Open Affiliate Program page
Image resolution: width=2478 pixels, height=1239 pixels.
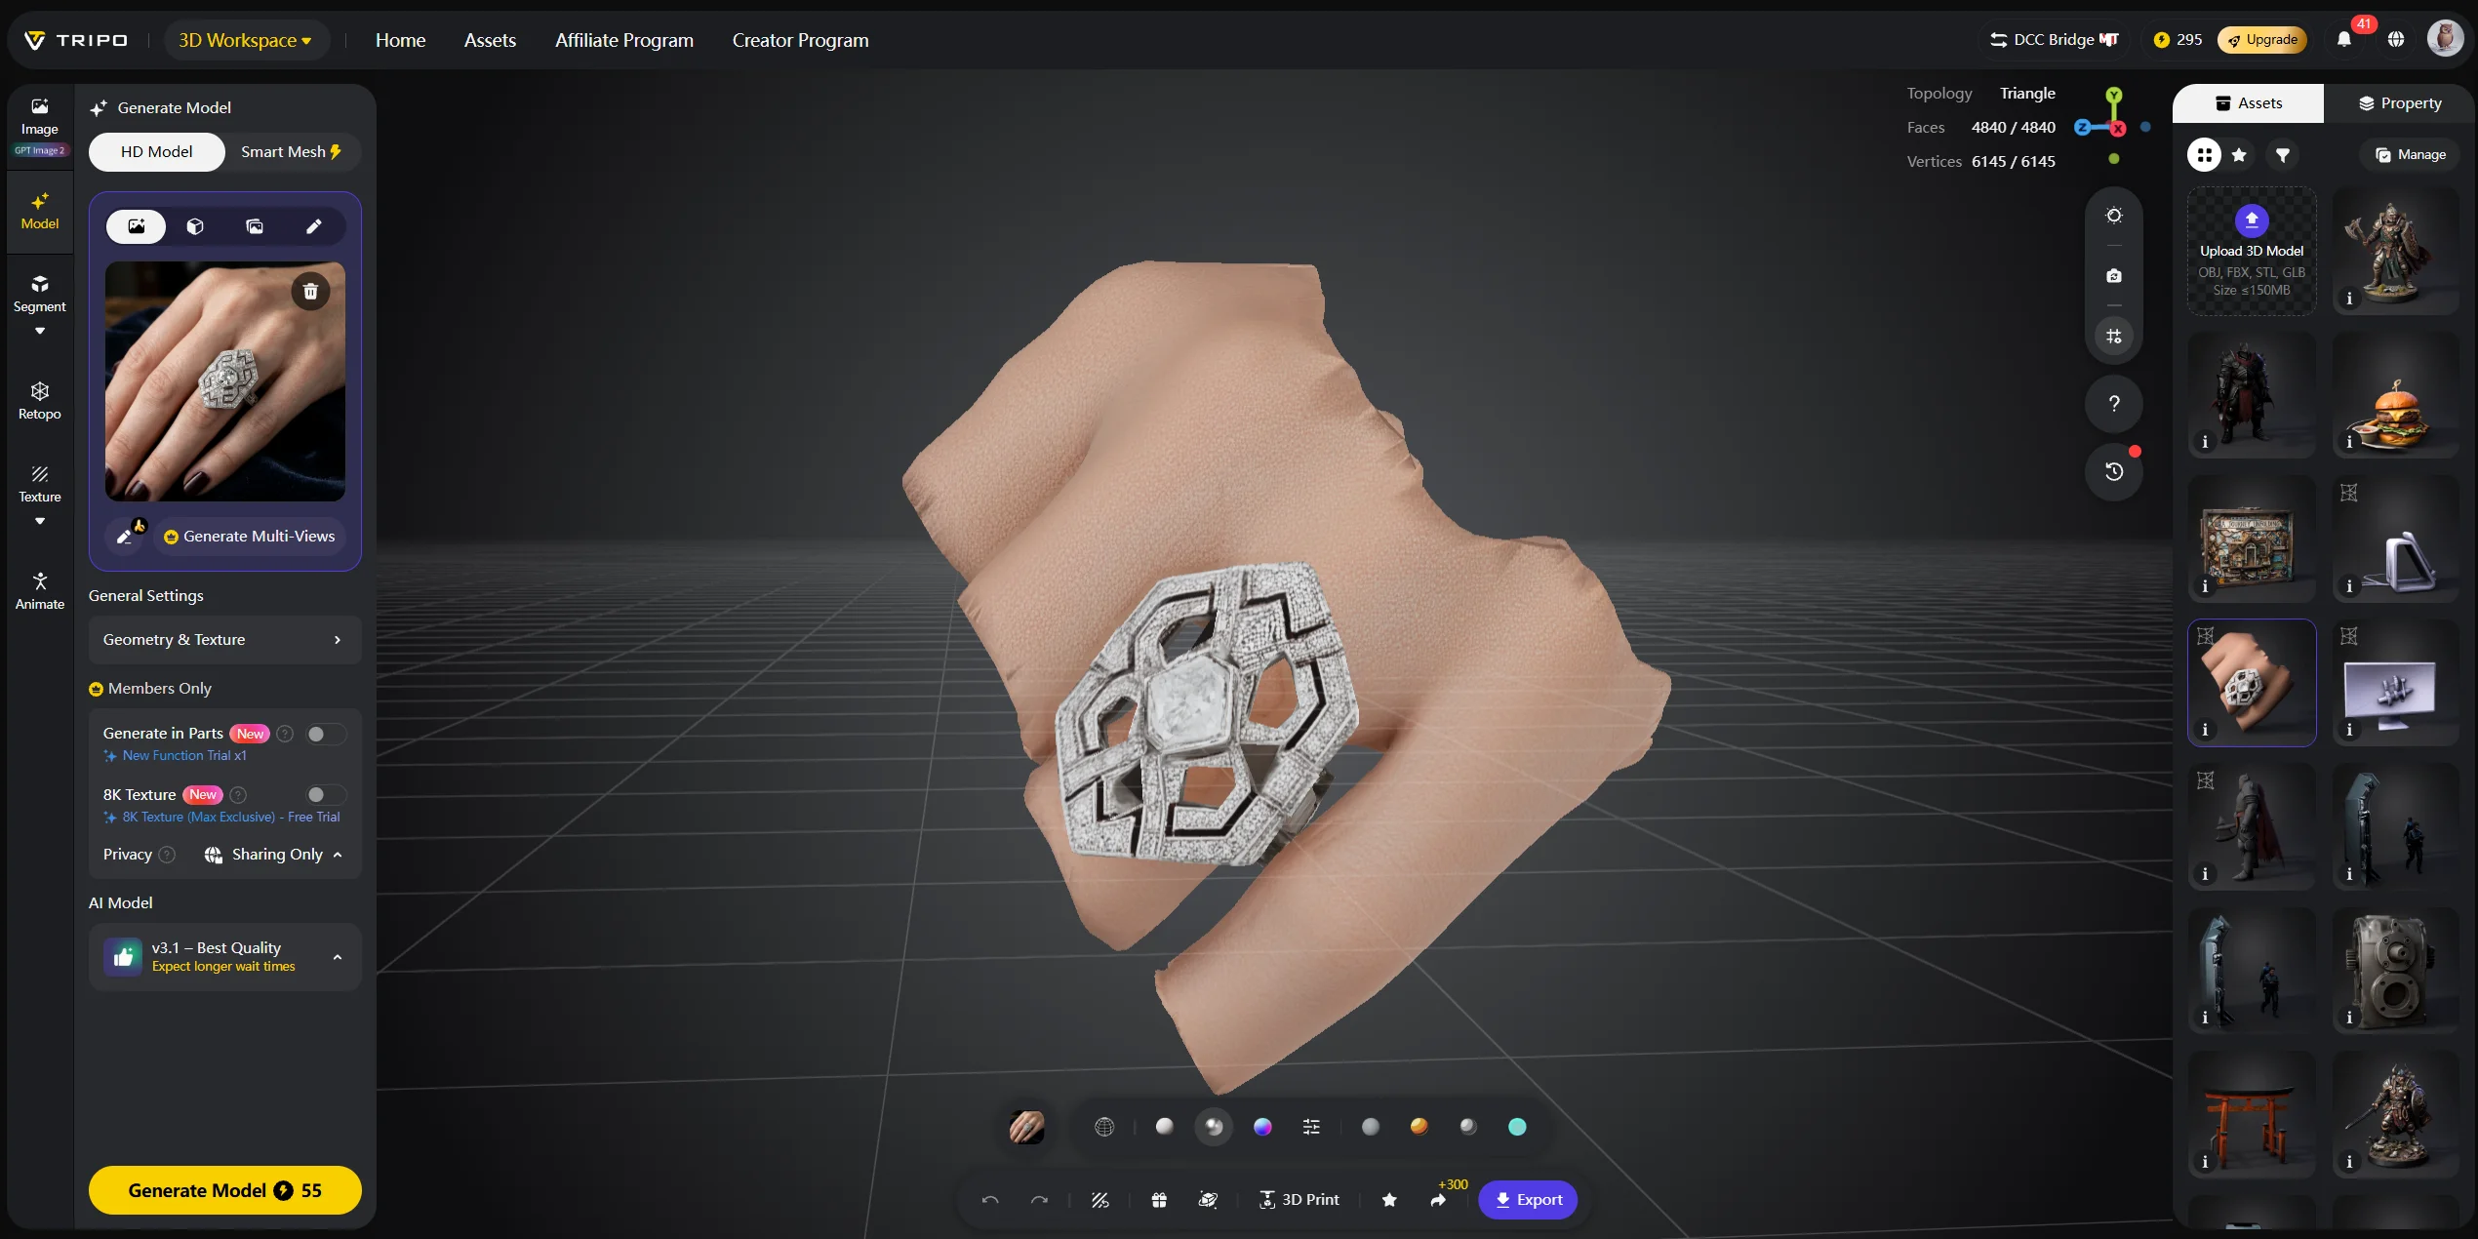pyautogui.click(x=624, y=40)
